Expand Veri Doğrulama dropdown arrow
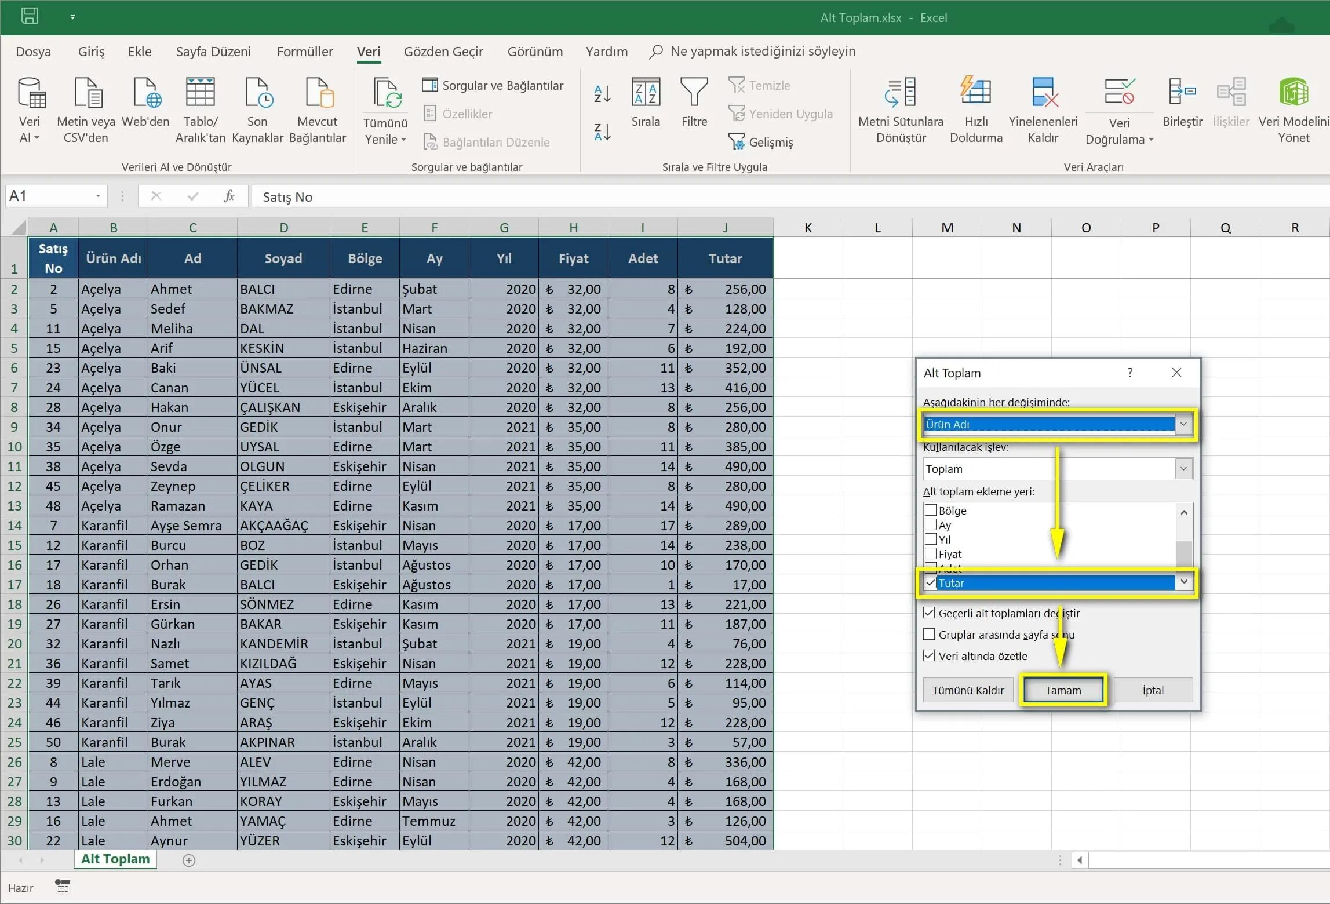The image size is (1330, 904). pos(1151,140)
